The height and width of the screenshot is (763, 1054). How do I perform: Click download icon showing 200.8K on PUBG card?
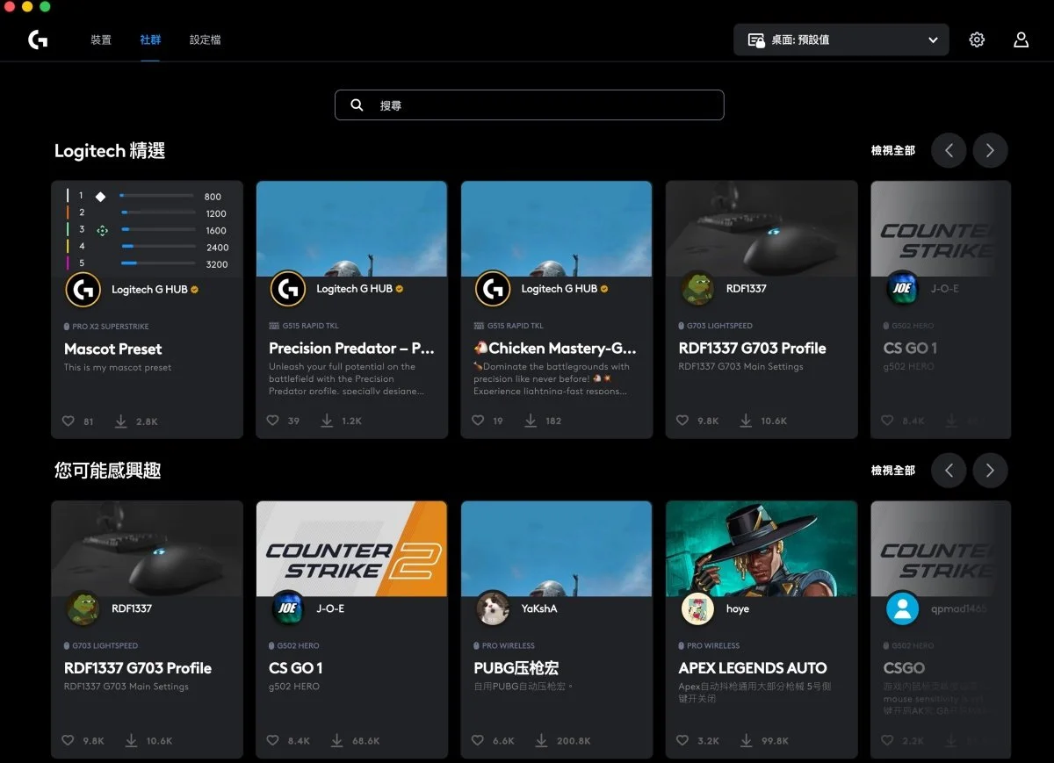(x=541, y=740)
